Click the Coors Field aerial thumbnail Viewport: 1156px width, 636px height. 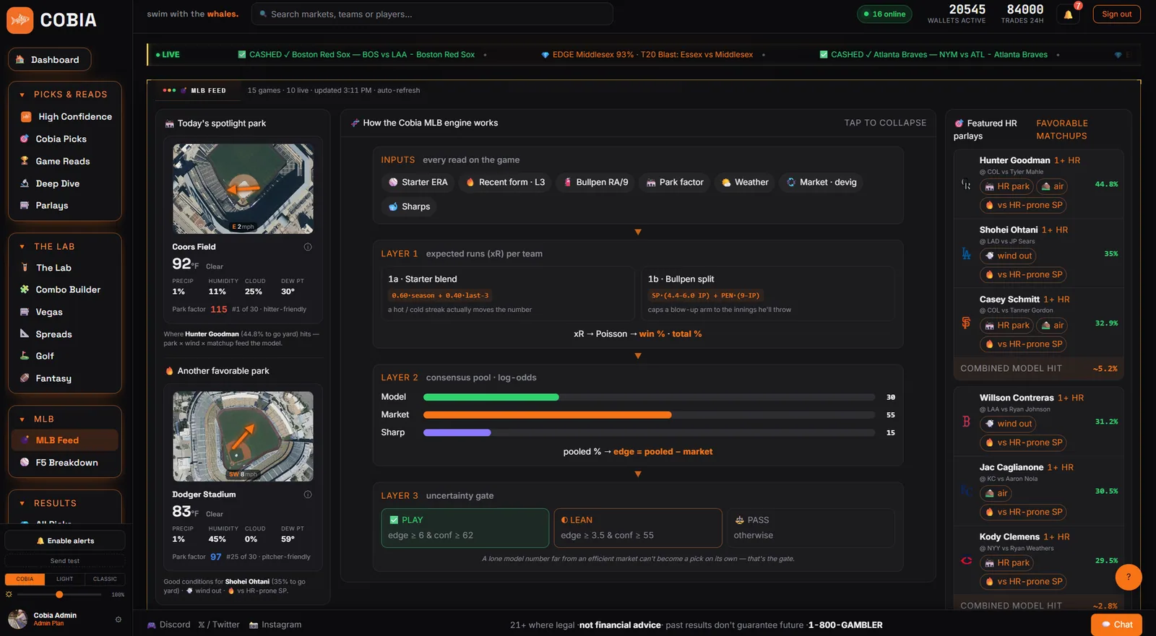243,188
